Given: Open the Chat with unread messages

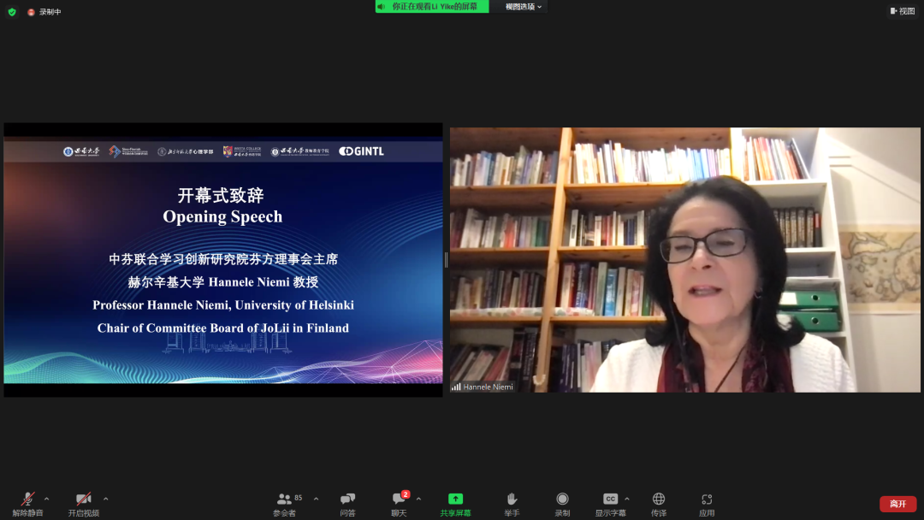Looking at the screenshot, I should [x=399, y=499].
